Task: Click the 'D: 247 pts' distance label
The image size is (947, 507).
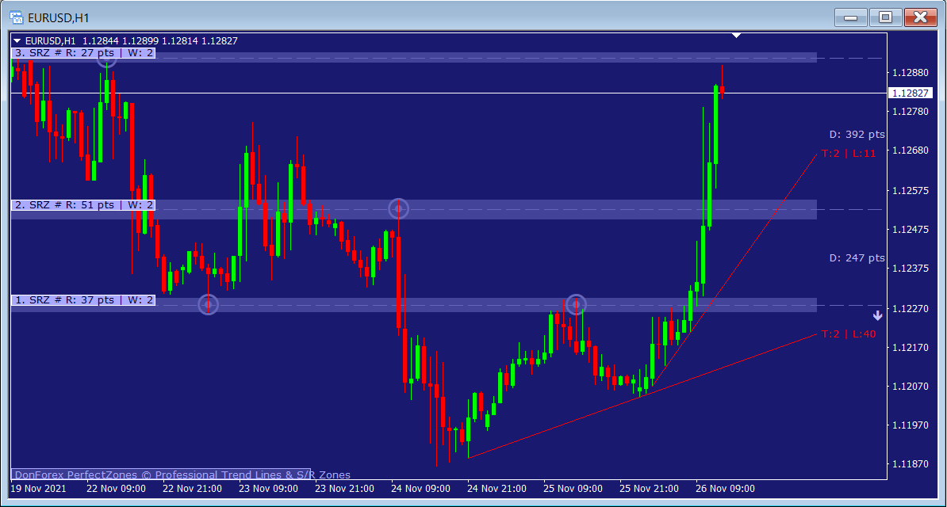Action: (857, 258)
